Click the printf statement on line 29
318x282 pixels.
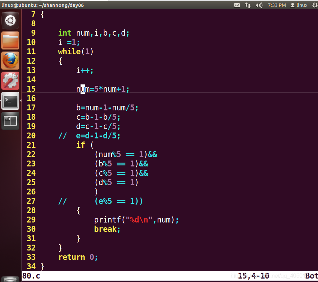(x=137, y=220)
